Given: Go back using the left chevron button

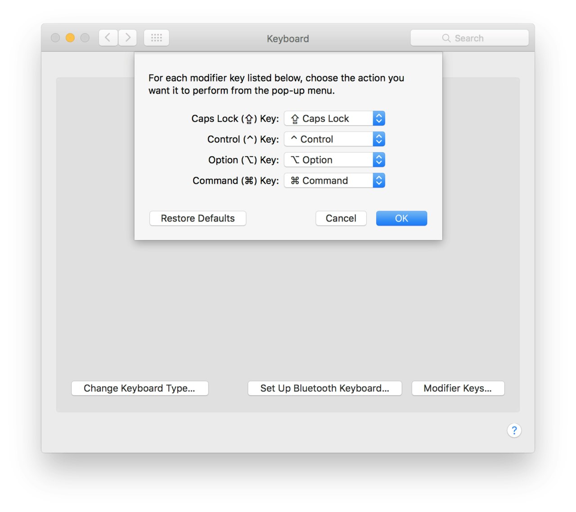Looking at the screenshot, I should point(108,38).
